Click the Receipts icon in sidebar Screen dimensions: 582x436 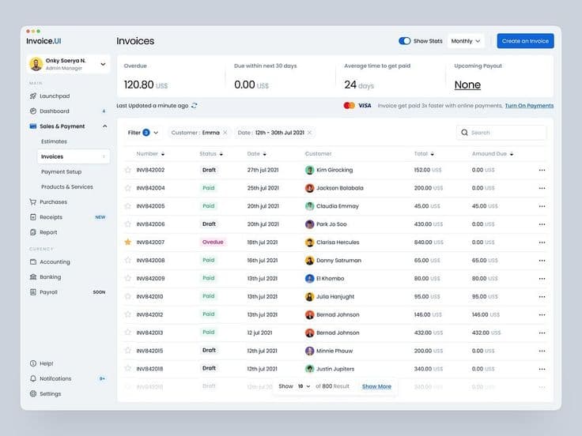pos(33,217)
